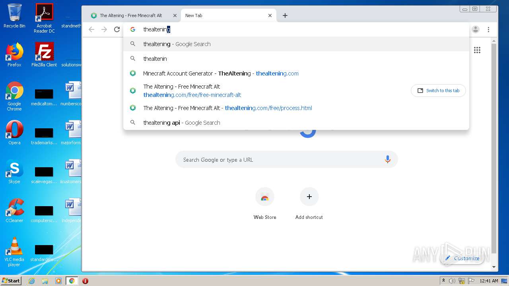The image size is (509, 286).
Task: Click the Chrome forward arrow button
Action: pos(104,29)
